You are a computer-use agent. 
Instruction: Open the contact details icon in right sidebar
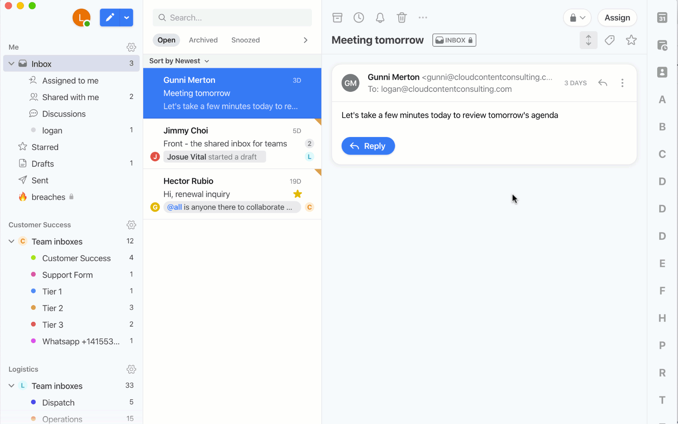click(x=662, y=72)
